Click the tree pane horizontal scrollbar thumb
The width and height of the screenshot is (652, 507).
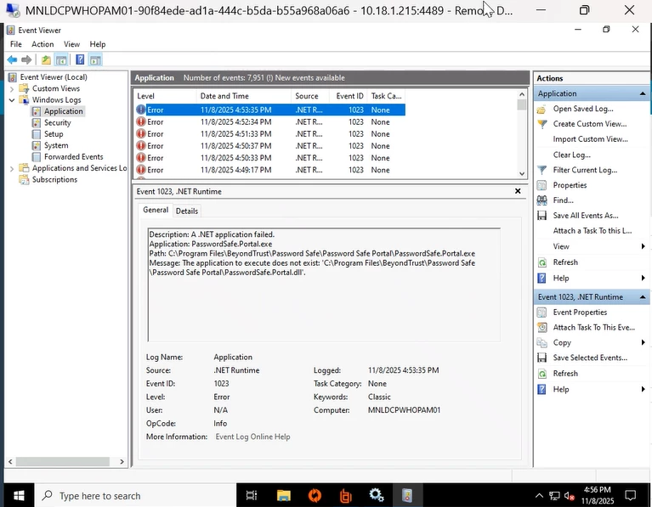click(62, 462)
